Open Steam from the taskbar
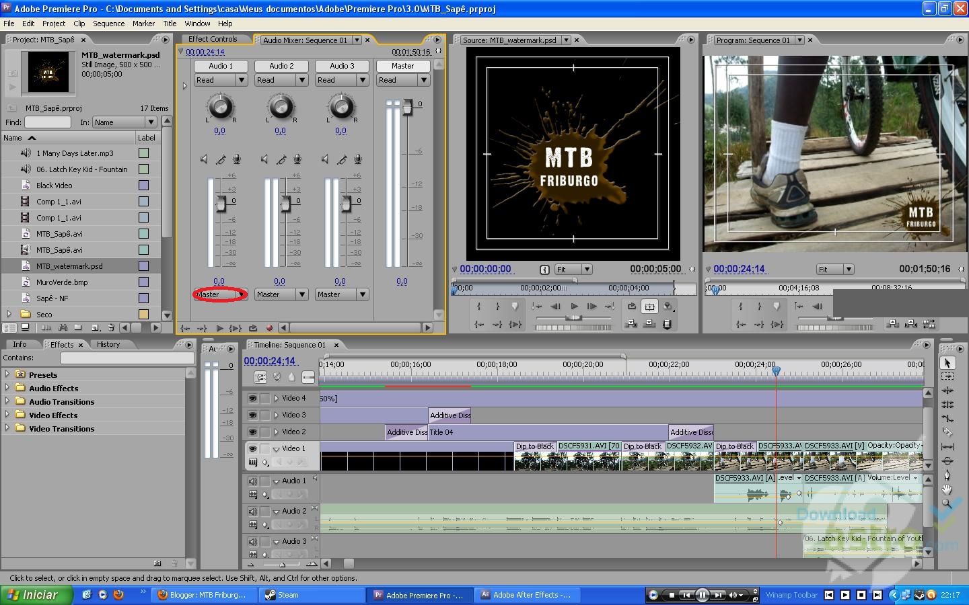Screen dimensions: 969x605 pos(312,595)
